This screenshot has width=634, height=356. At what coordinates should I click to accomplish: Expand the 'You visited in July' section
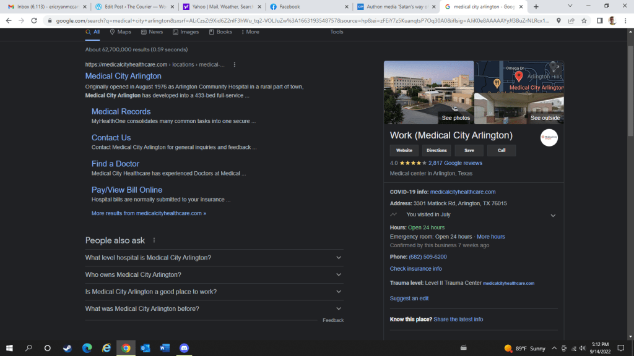[x=553, y=215]
